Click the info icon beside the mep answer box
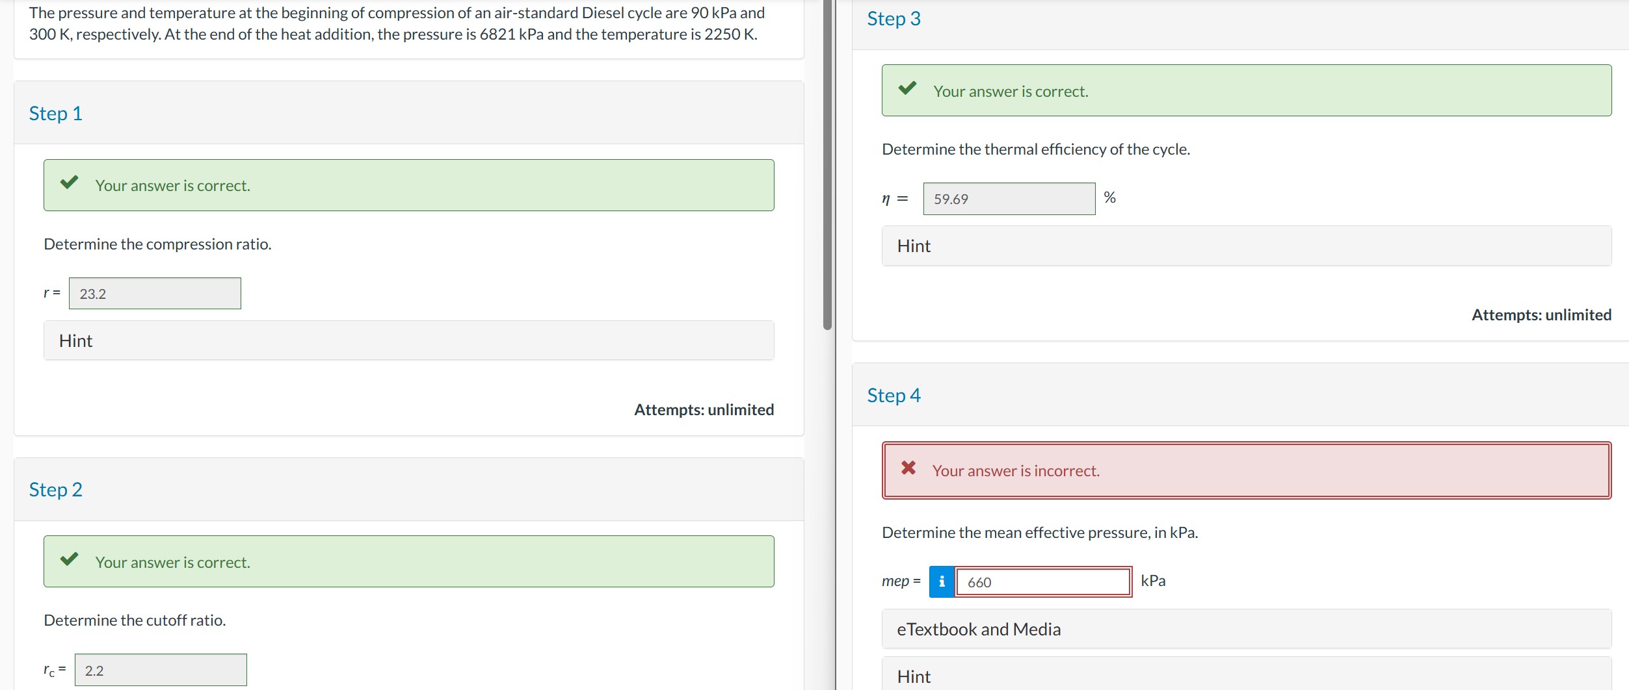The image size is (1629, 690). (x=941, y=581)
